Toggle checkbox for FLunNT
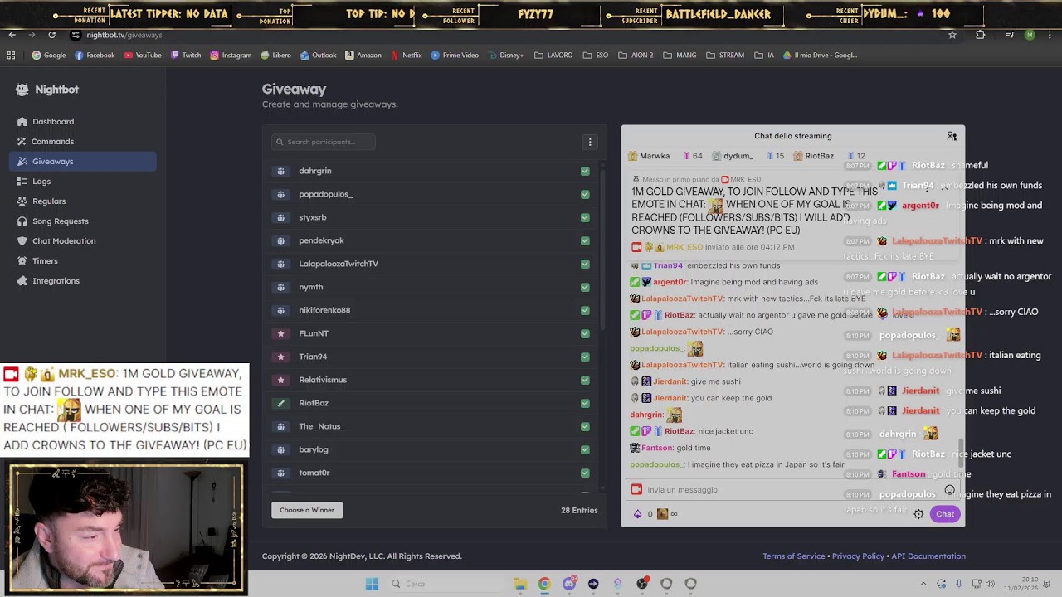This screenshot has width=1062, height=597. pos(585,333)
